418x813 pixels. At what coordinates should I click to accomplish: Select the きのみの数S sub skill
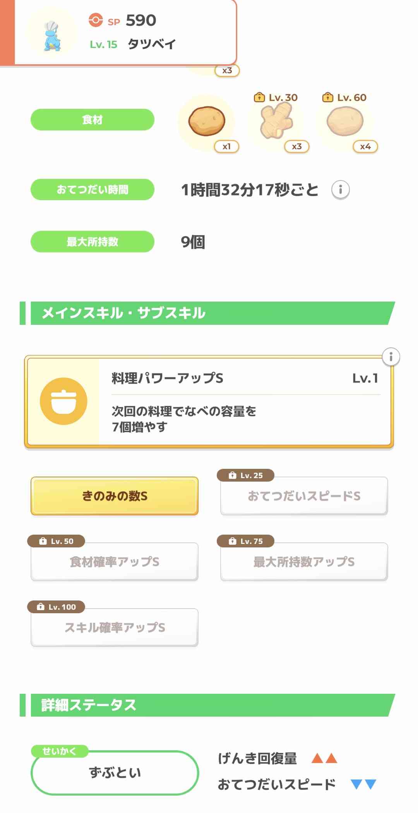pyautogui.click(x=115, y=496)
